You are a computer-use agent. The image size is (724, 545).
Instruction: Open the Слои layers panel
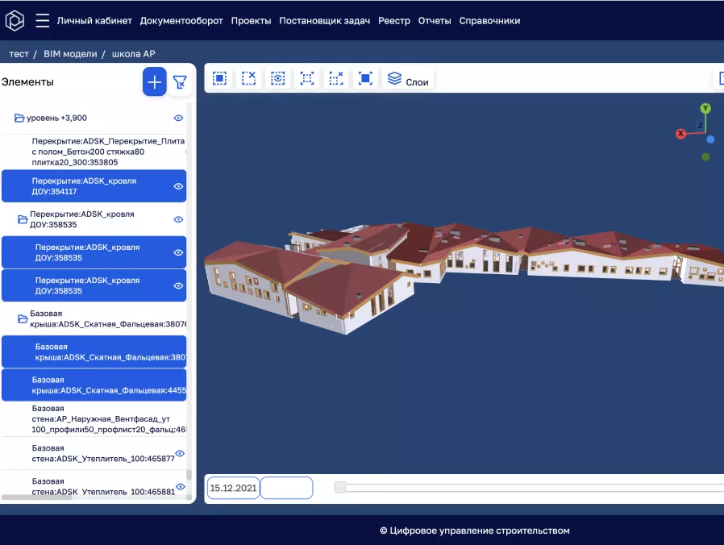pyautogui.click(x=408, y=80)
